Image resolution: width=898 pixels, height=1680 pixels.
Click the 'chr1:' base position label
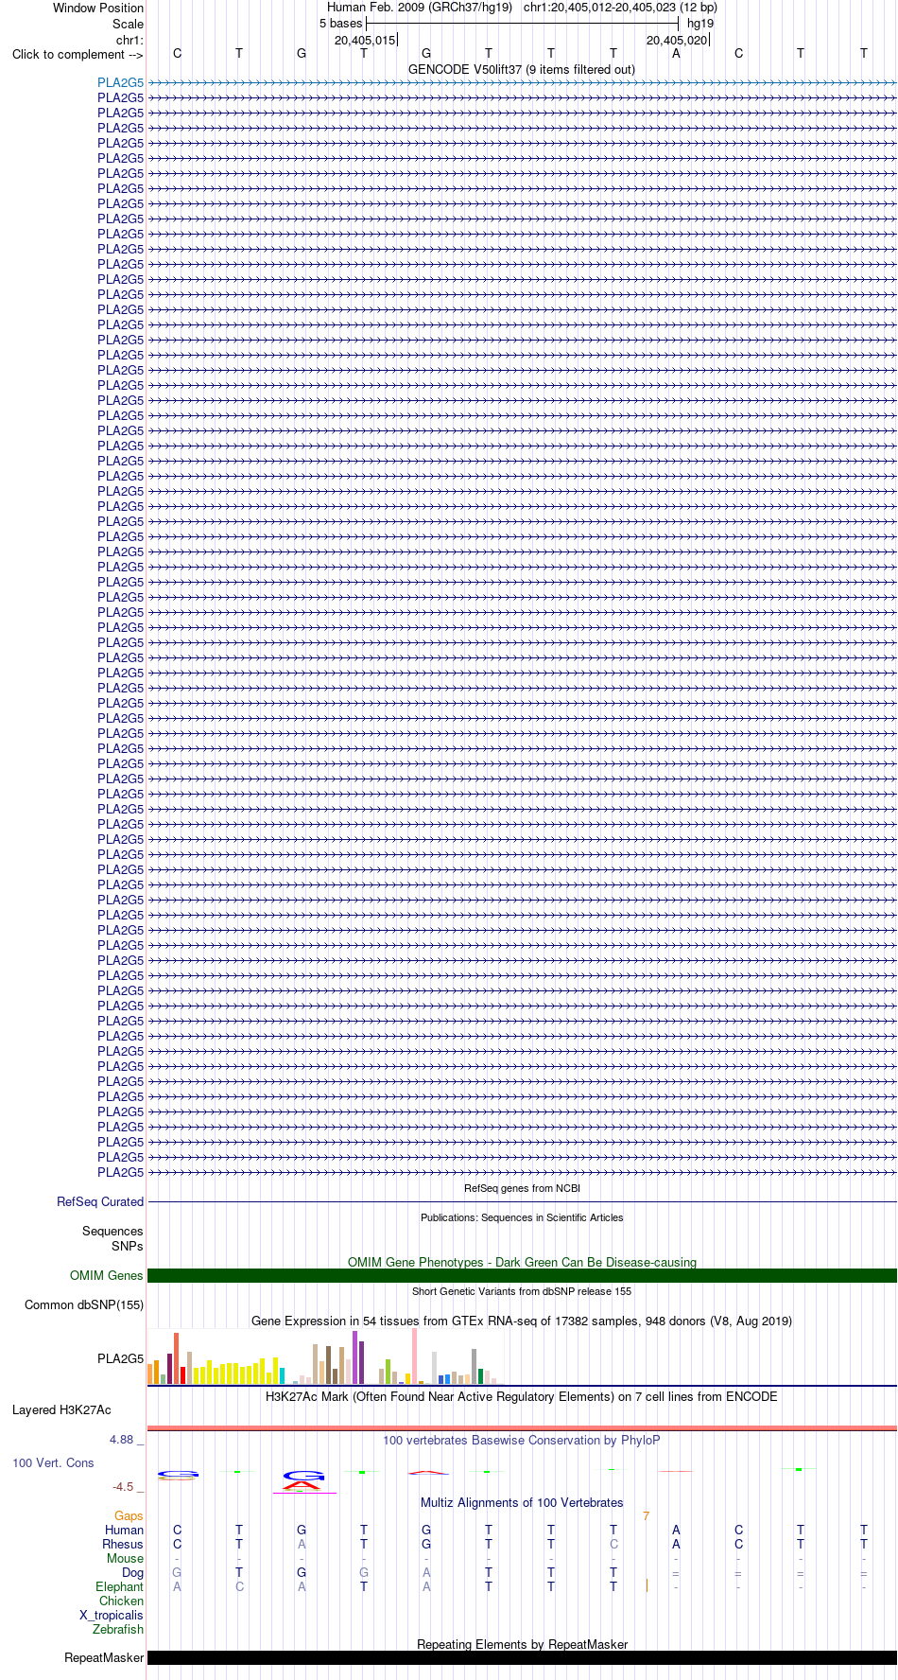(130, 40)
